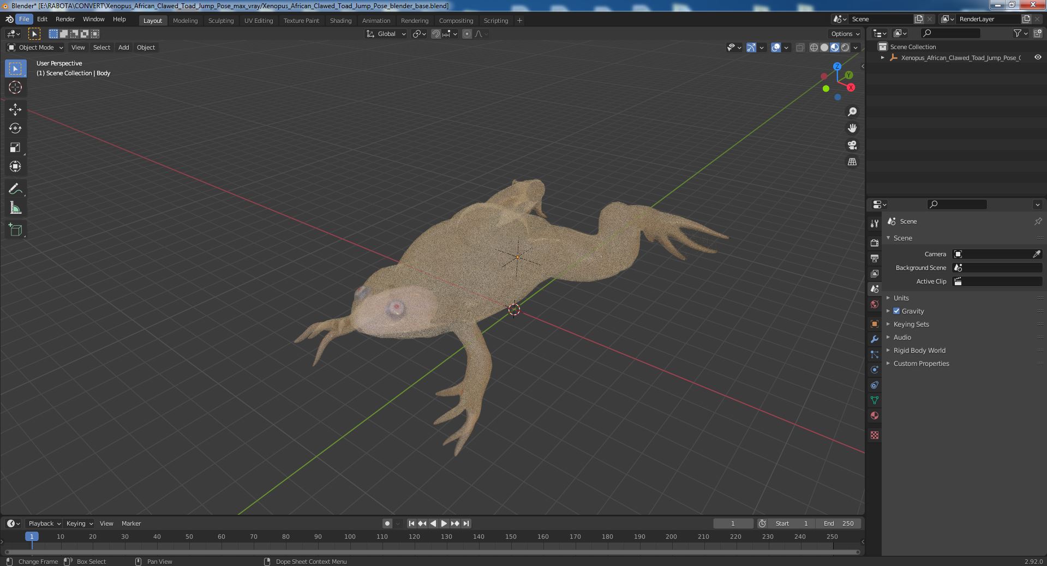Enable the Gravity checkbox
Screen dimensions: 1047x566
point(896,311)
